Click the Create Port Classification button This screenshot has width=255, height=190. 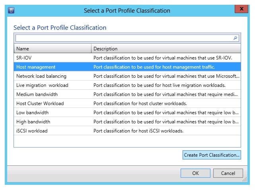[x=212, y=155]
